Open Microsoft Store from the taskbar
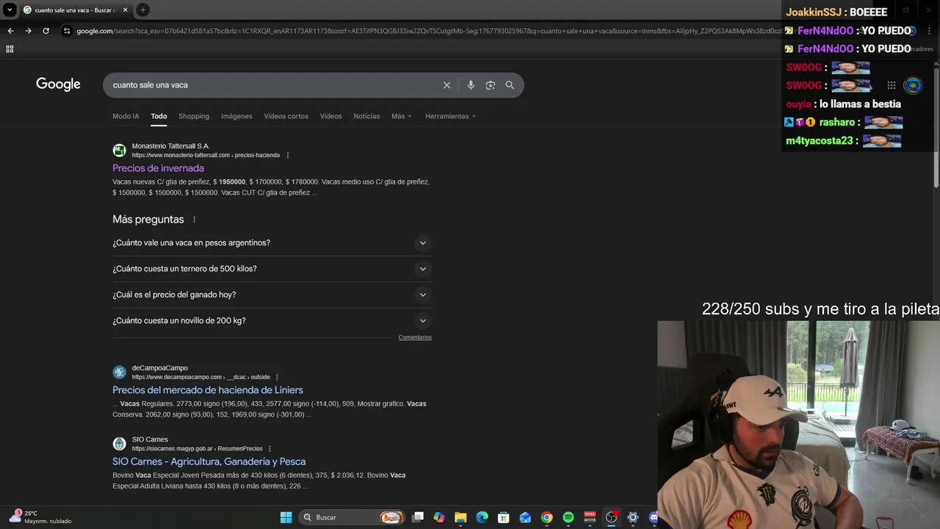The width and height of the screenshot is (940, 529). pyautogui.click(x=504, y=517)
